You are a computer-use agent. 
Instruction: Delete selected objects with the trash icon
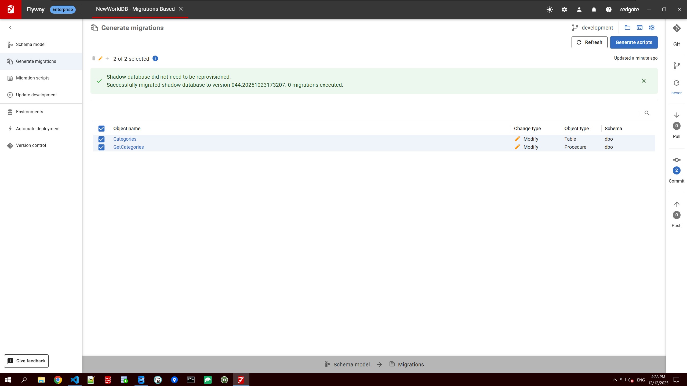94,59
